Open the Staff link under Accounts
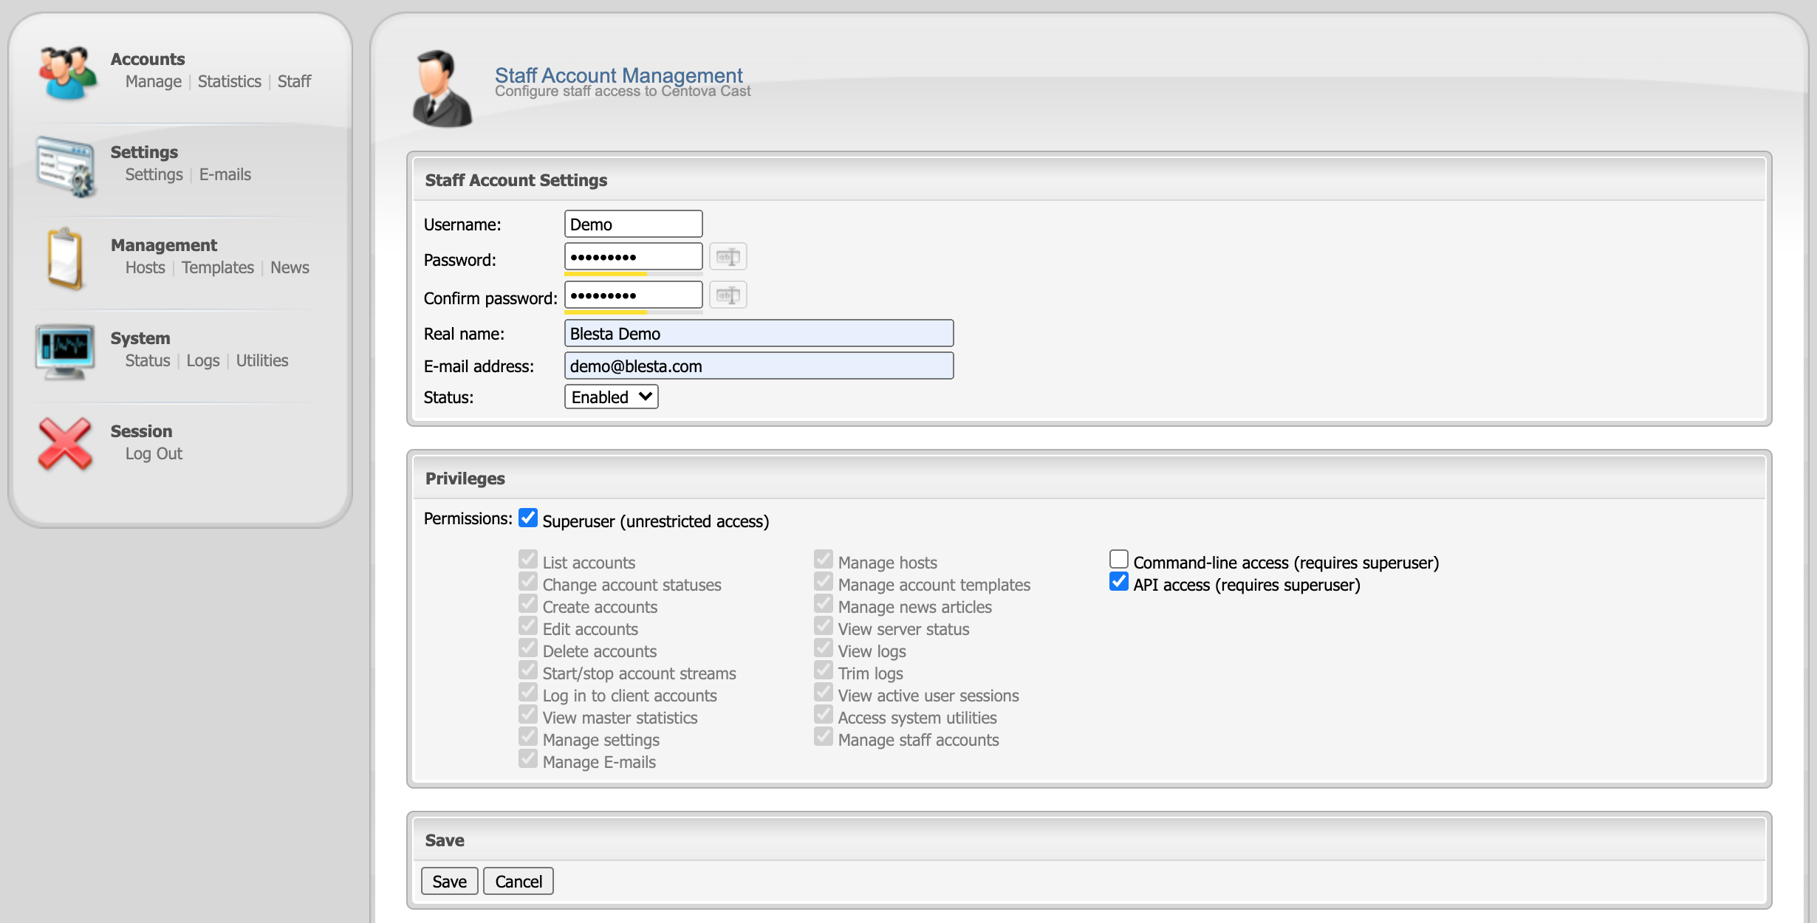The height and width of the screenshot is (923, 1817). pyautogui.click(x=294, y=81)
